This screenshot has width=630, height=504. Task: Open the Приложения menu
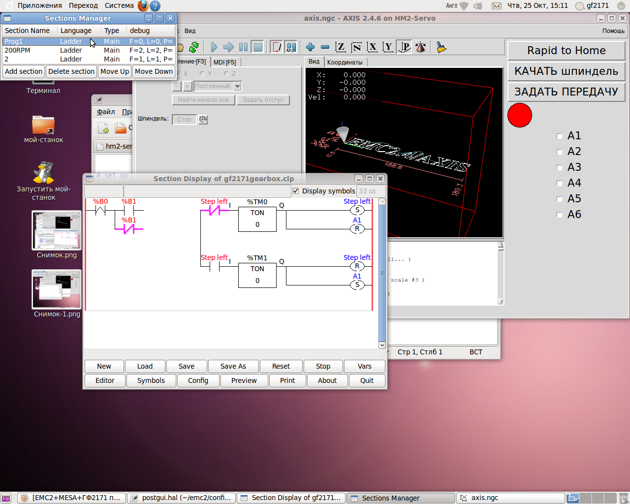click(x=39, y=5)
